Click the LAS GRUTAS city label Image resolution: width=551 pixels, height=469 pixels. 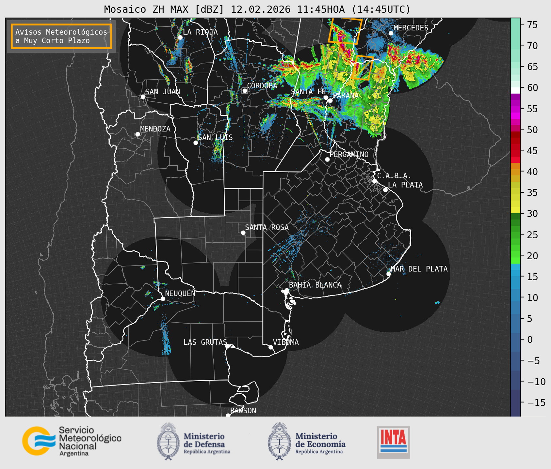pyautogui.click(x=205, y=342)
